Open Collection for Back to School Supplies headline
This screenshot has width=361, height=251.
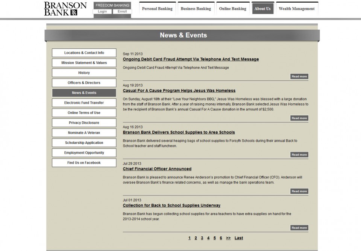[x=171, y=206]
